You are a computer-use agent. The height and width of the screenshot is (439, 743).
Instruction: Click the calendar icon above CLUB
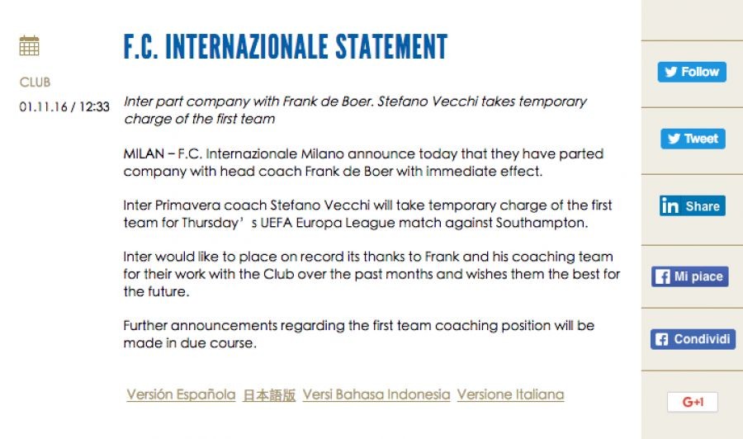(29, 46)
